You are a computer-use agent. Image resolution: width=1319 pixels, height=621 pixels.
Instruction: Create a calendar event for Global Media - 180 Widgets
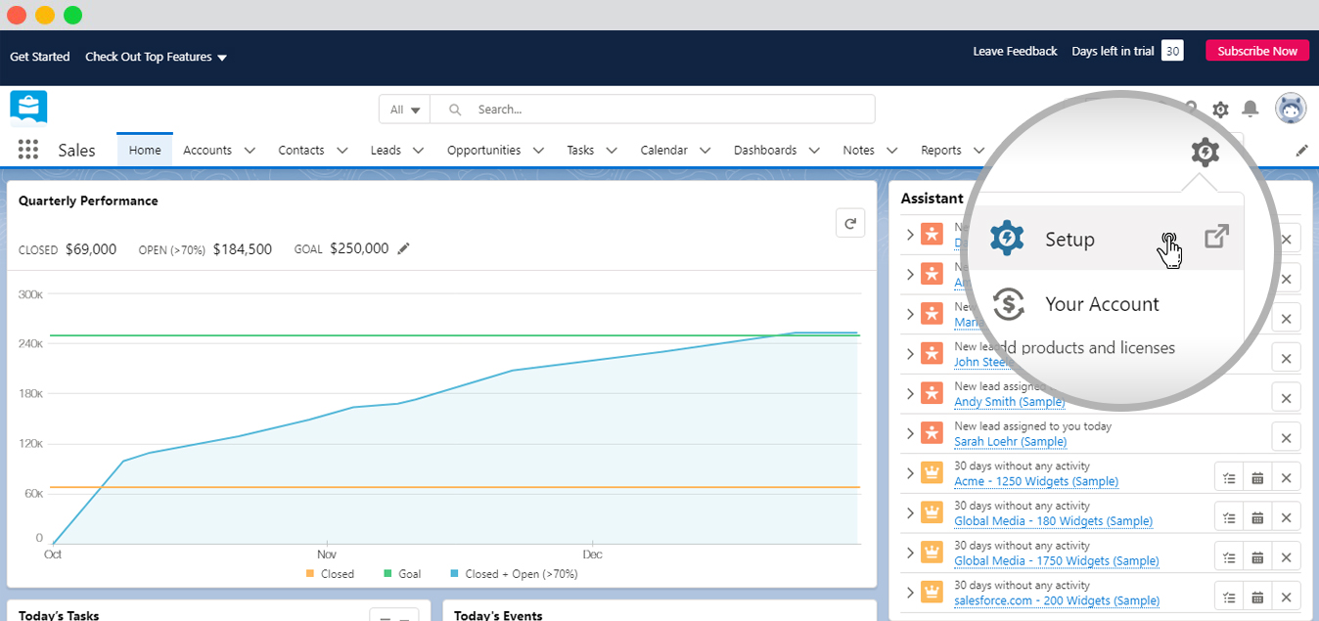(x=1257, y=517)
